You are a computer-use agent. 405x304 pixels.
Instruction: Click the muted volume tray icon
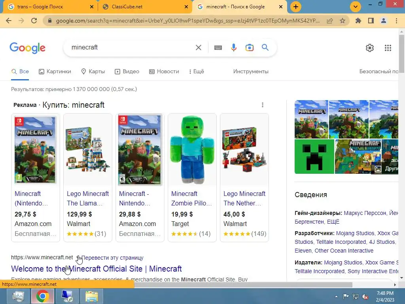click(x=365, y=296)
